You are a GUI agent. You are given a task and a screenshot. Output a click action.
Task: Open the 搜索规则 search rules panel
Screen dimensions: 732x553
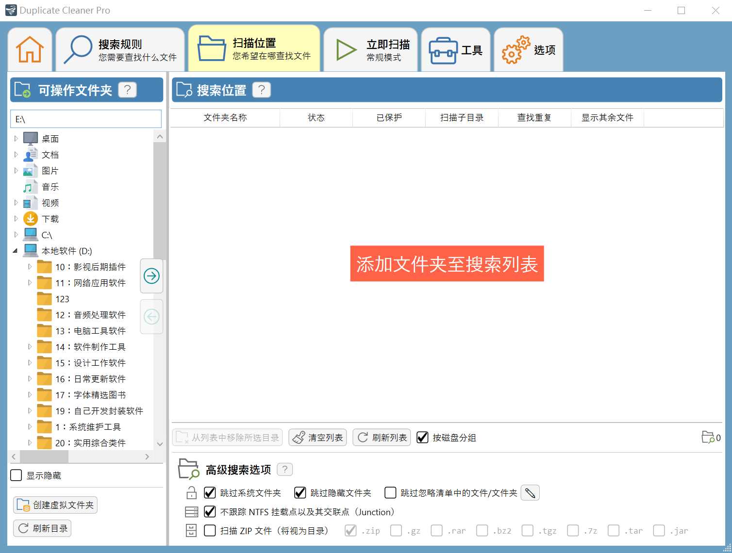coord(120,49)
